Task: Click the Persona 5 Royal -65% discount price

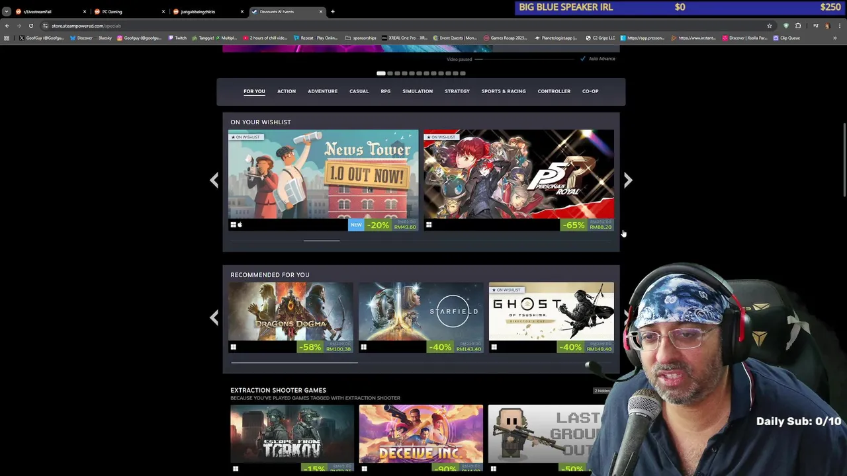Action: [587, 225]
